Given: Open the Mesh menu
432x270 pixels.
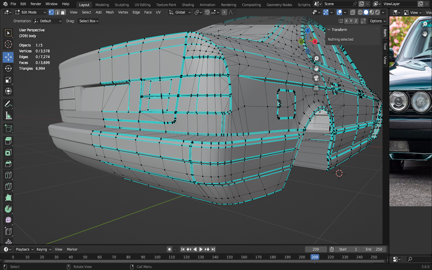Looking at the screenshot, I should point(110,12).
